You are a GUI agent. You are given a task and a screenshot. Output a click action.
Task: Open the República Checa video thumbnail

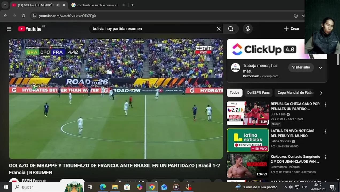[248, 113]
